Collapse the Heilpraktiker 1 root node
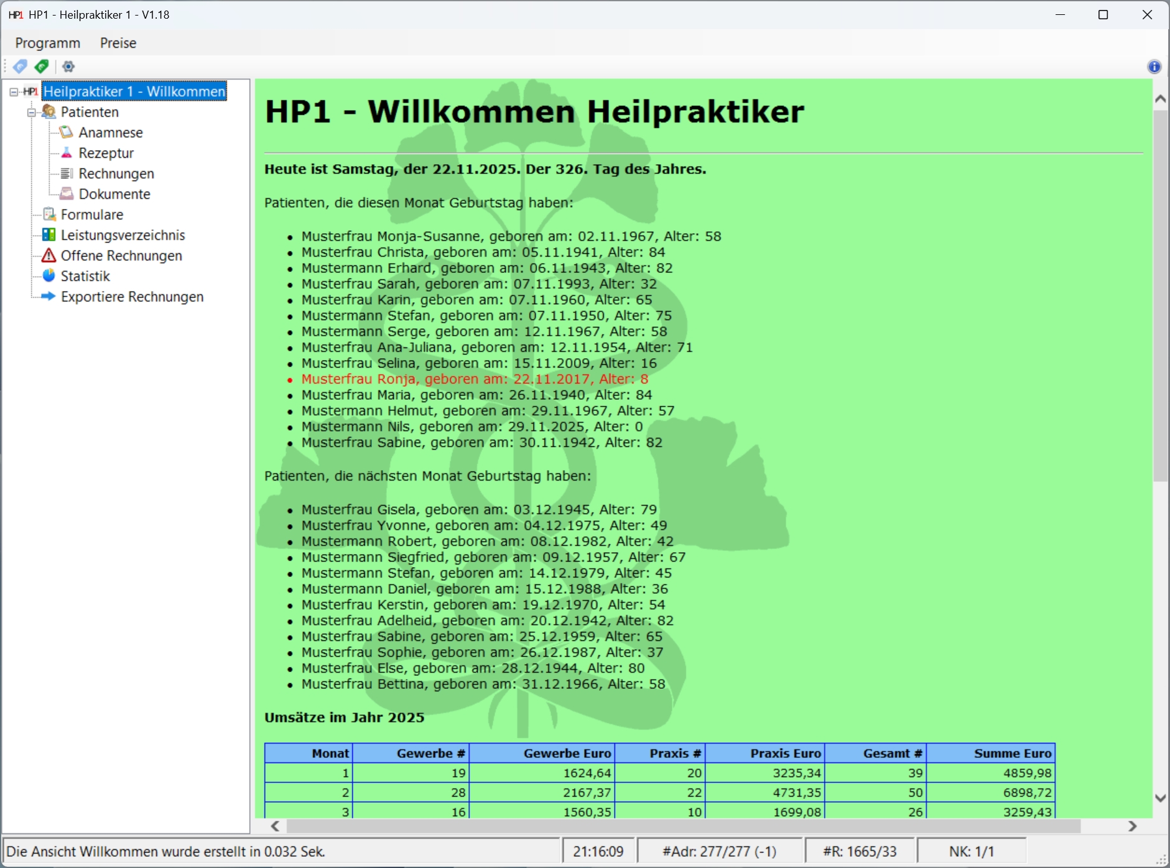 click(x=14, y=92)
